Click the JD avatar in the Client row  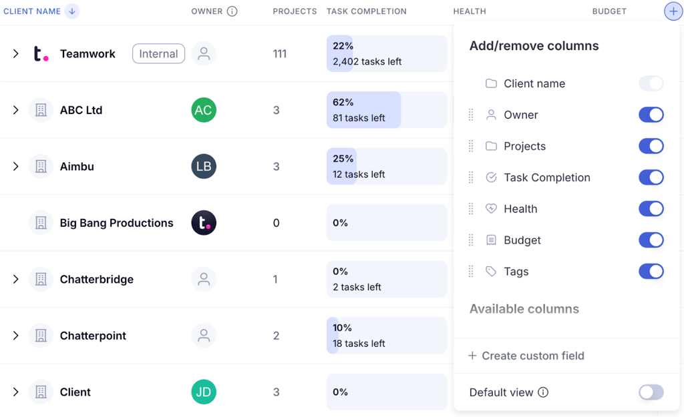click(x=204, y=392)
